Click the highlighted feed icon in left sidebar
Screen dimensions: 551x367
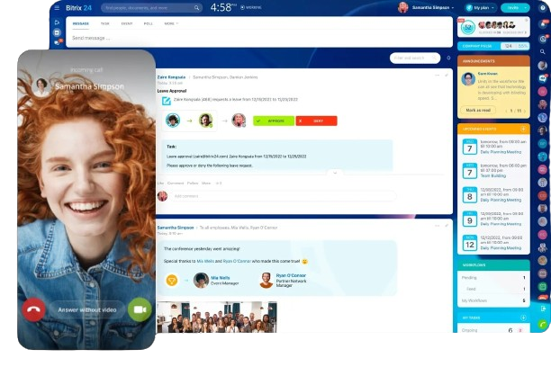[x=57, y=32]
